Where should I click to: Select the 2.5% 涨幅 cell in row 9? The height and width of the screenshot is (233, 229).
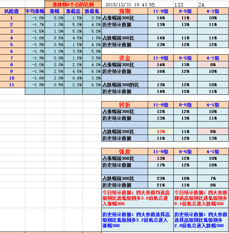[x=54, y=71]
